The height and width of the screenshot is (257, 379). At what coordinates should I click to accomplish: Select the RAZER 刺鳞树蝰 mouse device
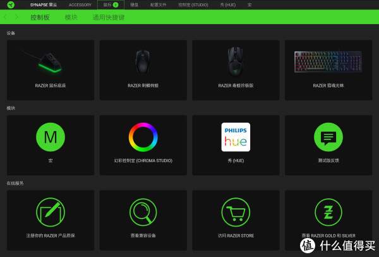coord(143,70)
